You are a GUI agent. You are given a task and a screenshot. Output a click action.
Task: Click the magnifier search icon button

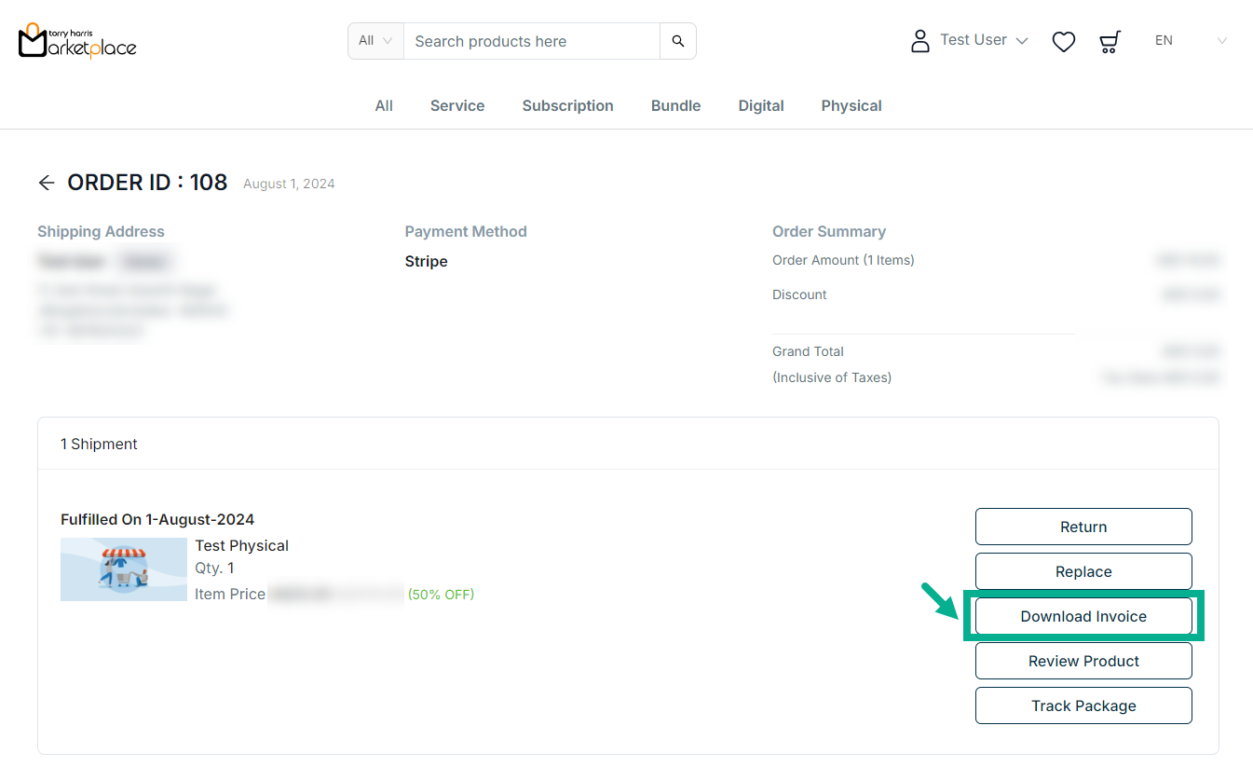click(x=677, y=41)
